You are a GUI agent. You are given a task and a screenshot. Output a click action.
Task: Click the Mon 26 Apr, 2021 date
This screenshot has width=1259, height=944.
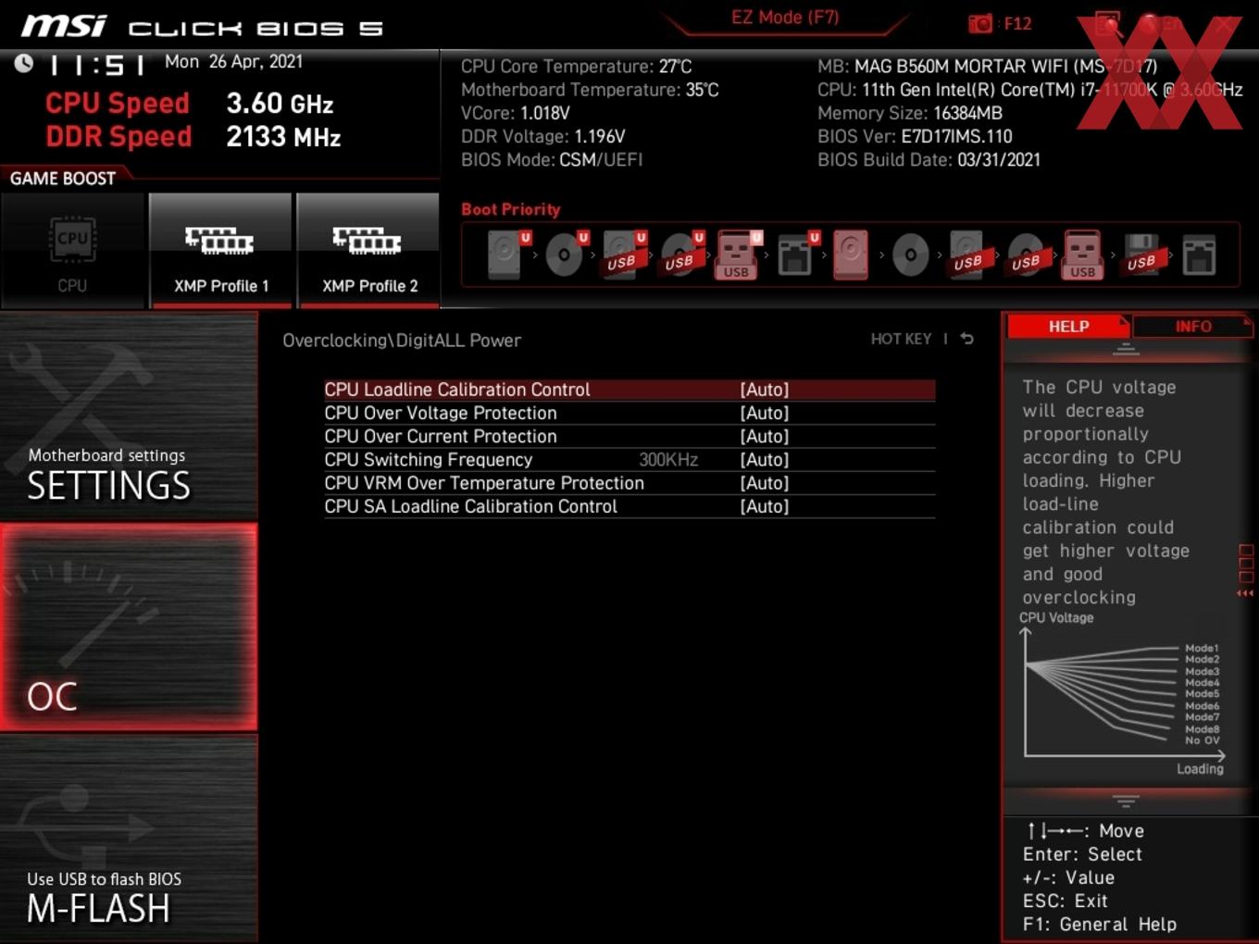point(233,62)
